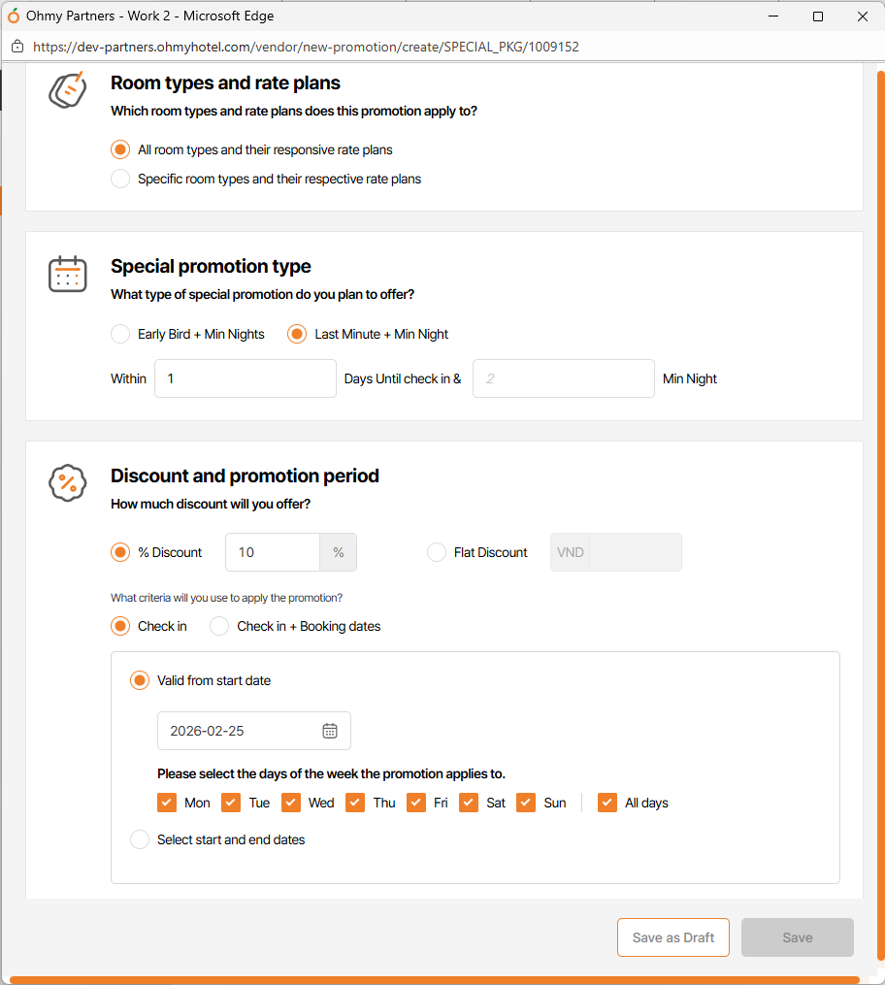Choose Check in + Booking dates criteria
Image resolution: width=885 pixels, height=985 pixels.
coord(219,626)
